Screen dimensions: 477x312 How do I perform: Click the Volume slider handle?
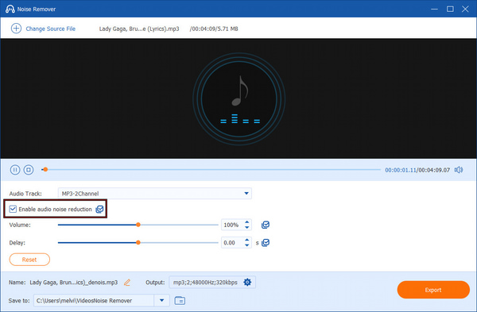(x=138, y=225)
